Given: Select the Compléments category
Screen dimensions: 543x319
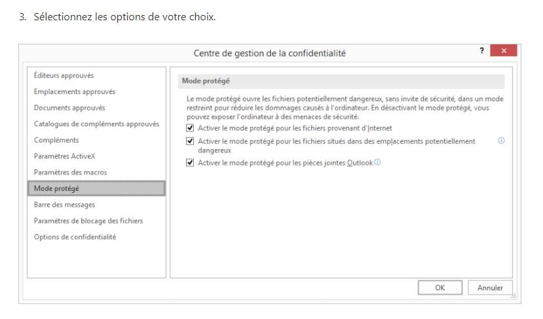Looking at the screenshot, I should click(x=56, y=140).
